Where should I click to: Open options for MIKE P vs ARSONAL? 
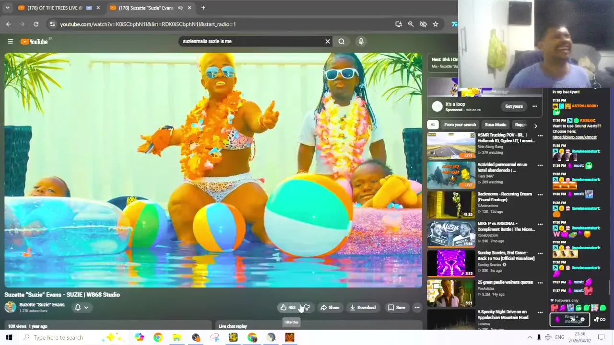[x=540, y=225]
